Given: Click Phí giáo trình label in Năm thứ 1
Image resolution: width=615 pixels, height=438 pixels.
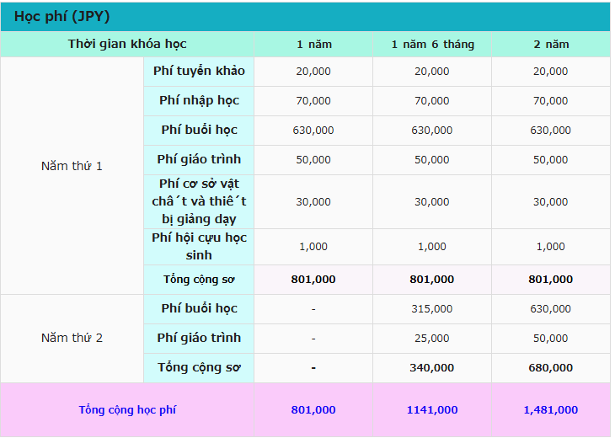Looking at the screenshot, I should pyautogui.click(x=199, y=159).
